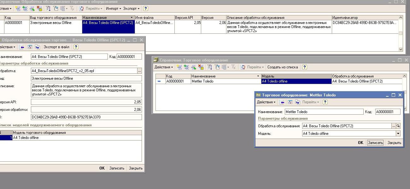
Task: Click the ellipsis select button beside Обработка обслуживания field
Action: 394,126
